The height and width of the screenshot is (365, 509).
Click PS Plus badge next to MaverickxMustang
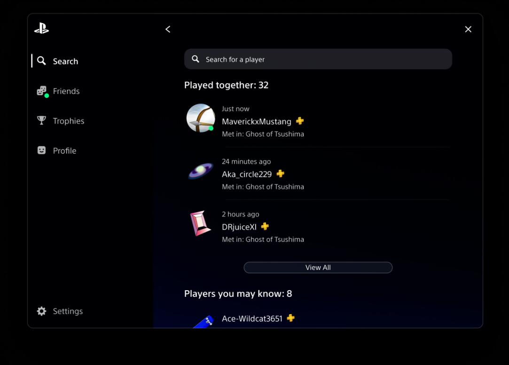click(300, 121)
